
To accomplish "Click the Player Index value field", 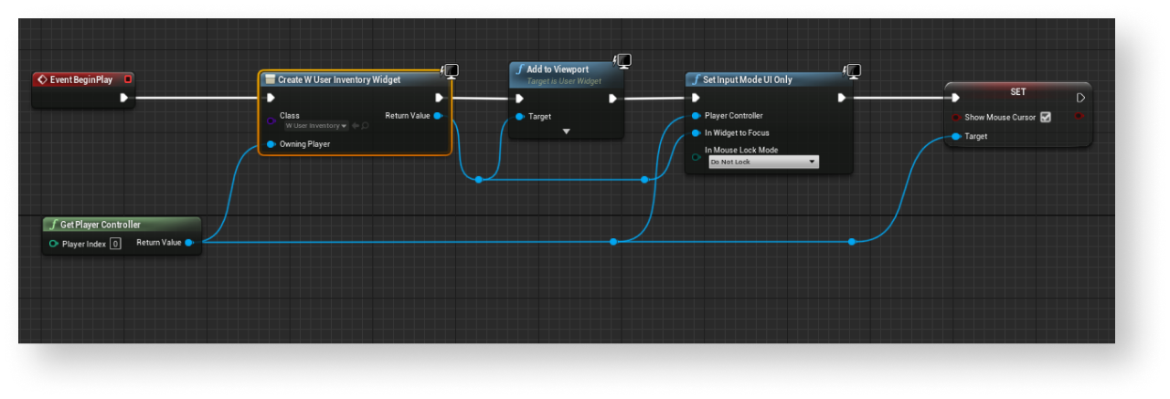I will [115, 244].
